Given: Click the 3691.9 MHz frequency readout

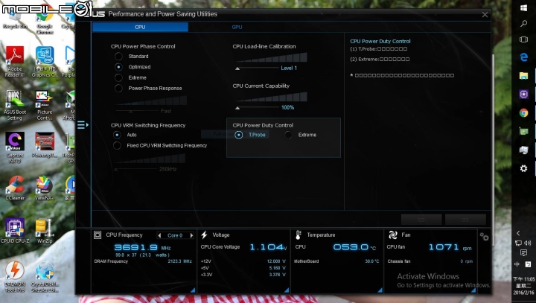Looking at the screenshot, I should point(135,247).
